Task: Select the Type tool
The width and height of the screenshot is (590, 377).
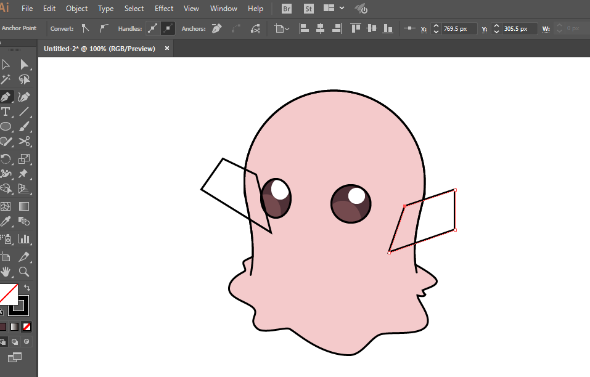Action: [x=6, y=111]
